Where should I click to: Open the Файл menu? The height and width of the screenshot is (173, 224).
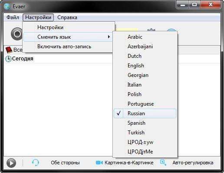pyautogui.click(x=13, y=17)
